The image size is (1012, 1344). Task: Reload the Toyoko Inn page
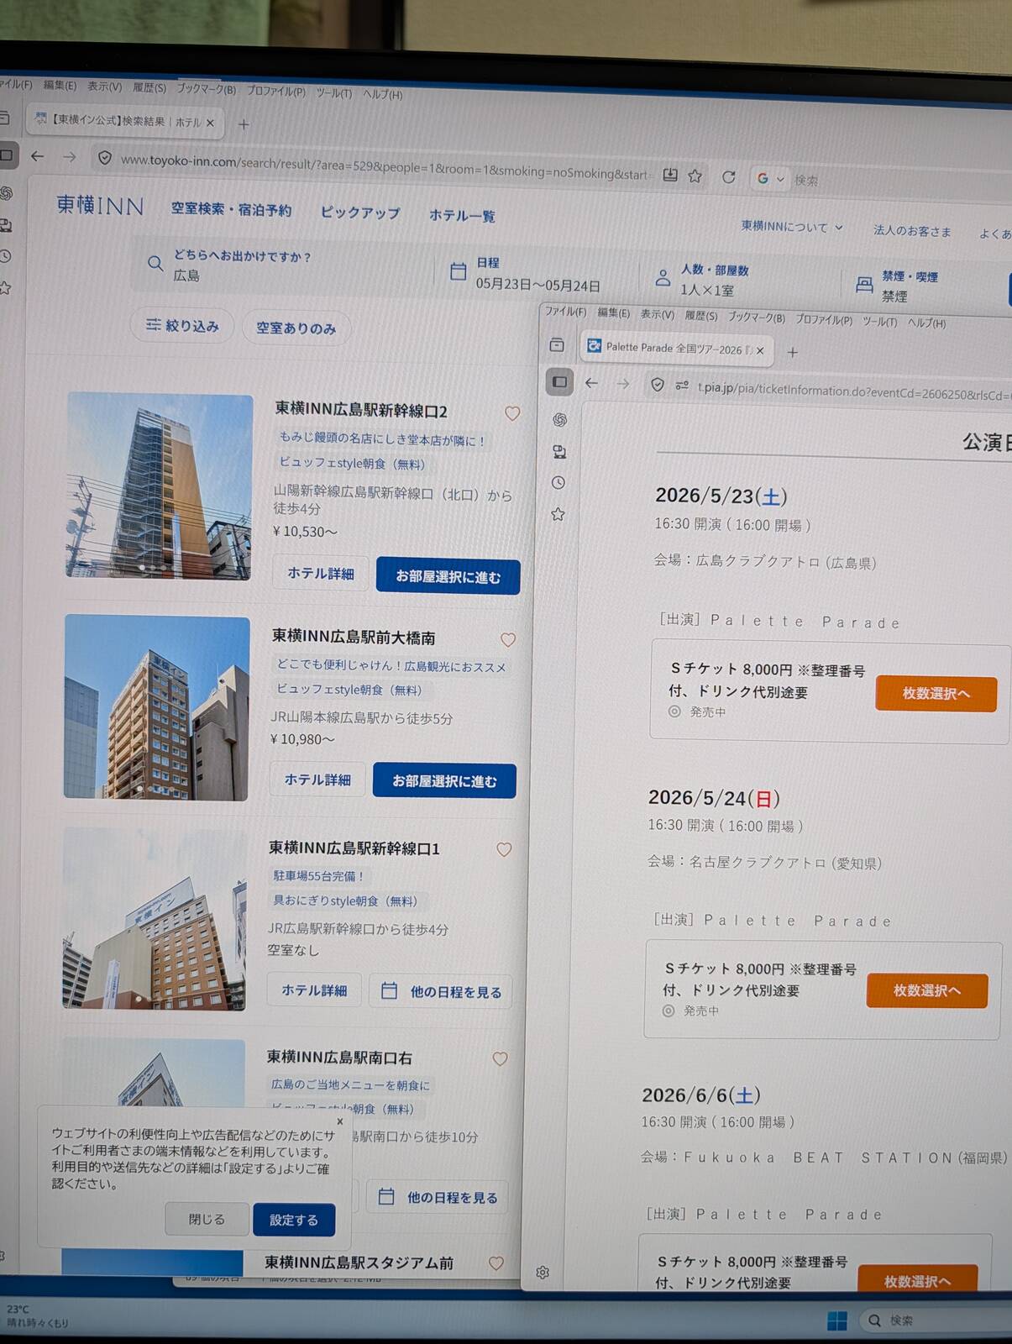tap(728, 176)
